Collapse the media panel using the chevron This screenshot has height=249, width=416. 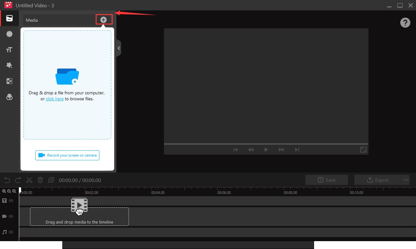click(119, 48)
